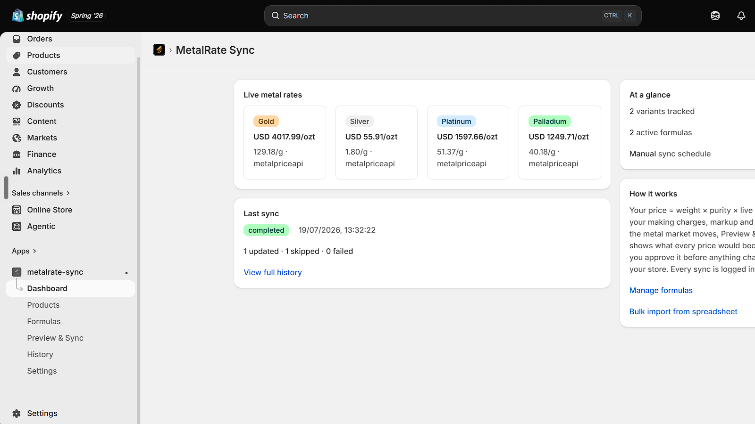Image resolution: width=755 pixels, height=424 pixels.
Task: Click the metalrate-sync app icon in sidebar
Action: [17, 272]
